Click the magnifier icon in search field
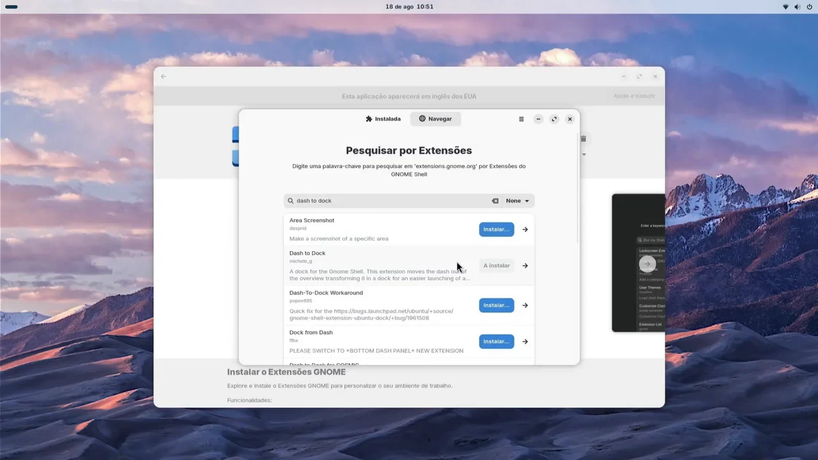818x460 pixels. pos(291,201)
